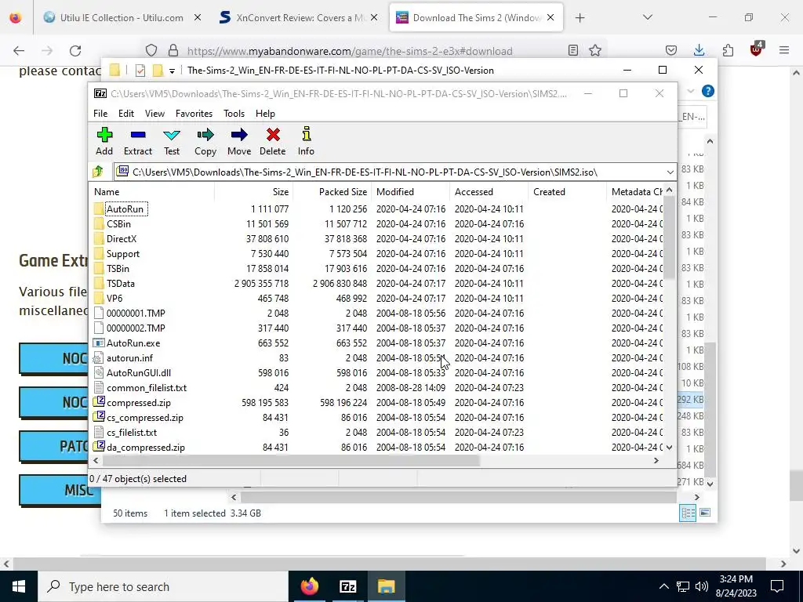The image size is (803, 602).
Task: Select the autorun.inf file icon
Action: click(x=99, y=357)
